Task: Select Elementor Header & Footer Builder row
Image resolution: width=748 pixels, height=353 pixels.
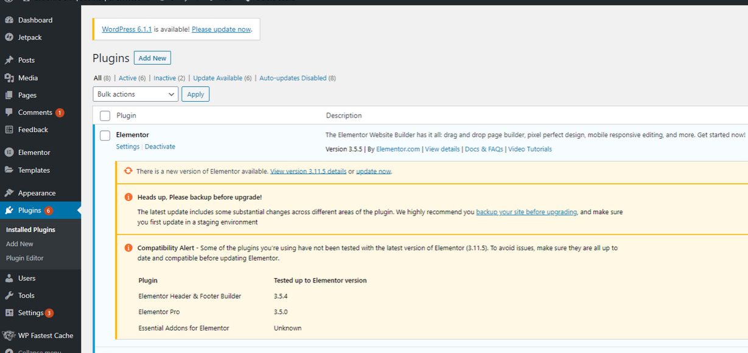Action: pos(190,296)
